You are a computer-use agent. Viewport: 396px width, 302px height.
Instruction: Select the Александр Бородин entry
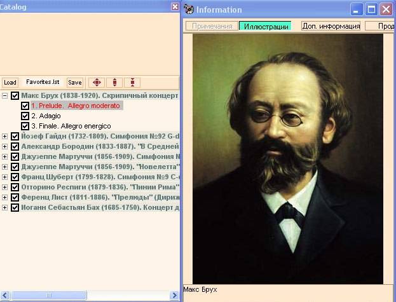(100, 146)
